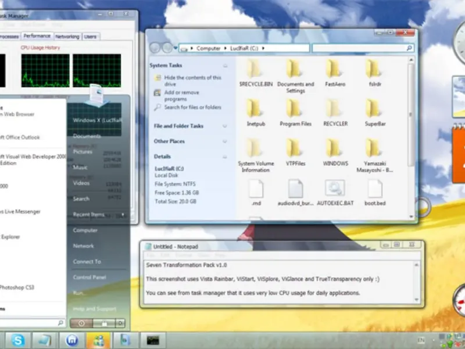The height and width of the screenshot is (349, 465).
Task: Click the Windows Live Messenger taskbar icon
Action: click(x=98, y=340)
